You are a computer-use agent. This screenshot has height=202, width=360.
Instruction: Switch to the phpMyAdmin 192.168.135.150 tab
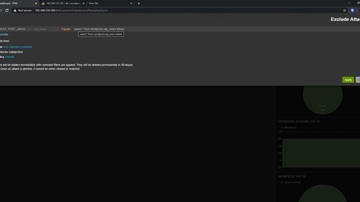(x=62, y=3)
